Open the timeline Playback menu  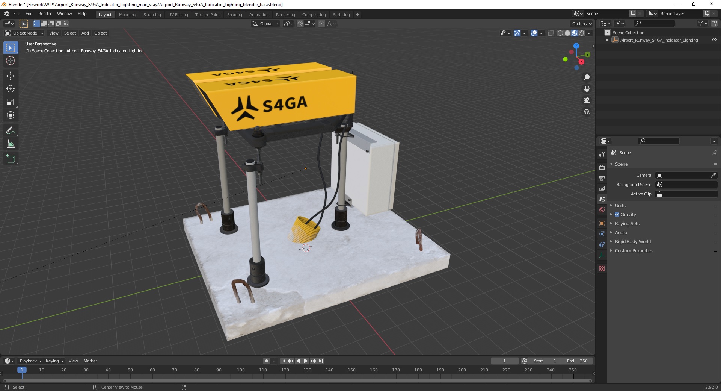pyautogui.click(x=30, y=361)
